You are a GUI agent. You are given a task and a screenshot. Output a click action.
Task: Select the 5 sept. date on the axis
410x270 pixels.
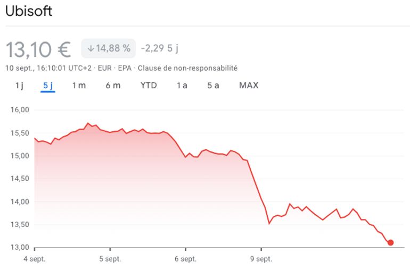110,259
